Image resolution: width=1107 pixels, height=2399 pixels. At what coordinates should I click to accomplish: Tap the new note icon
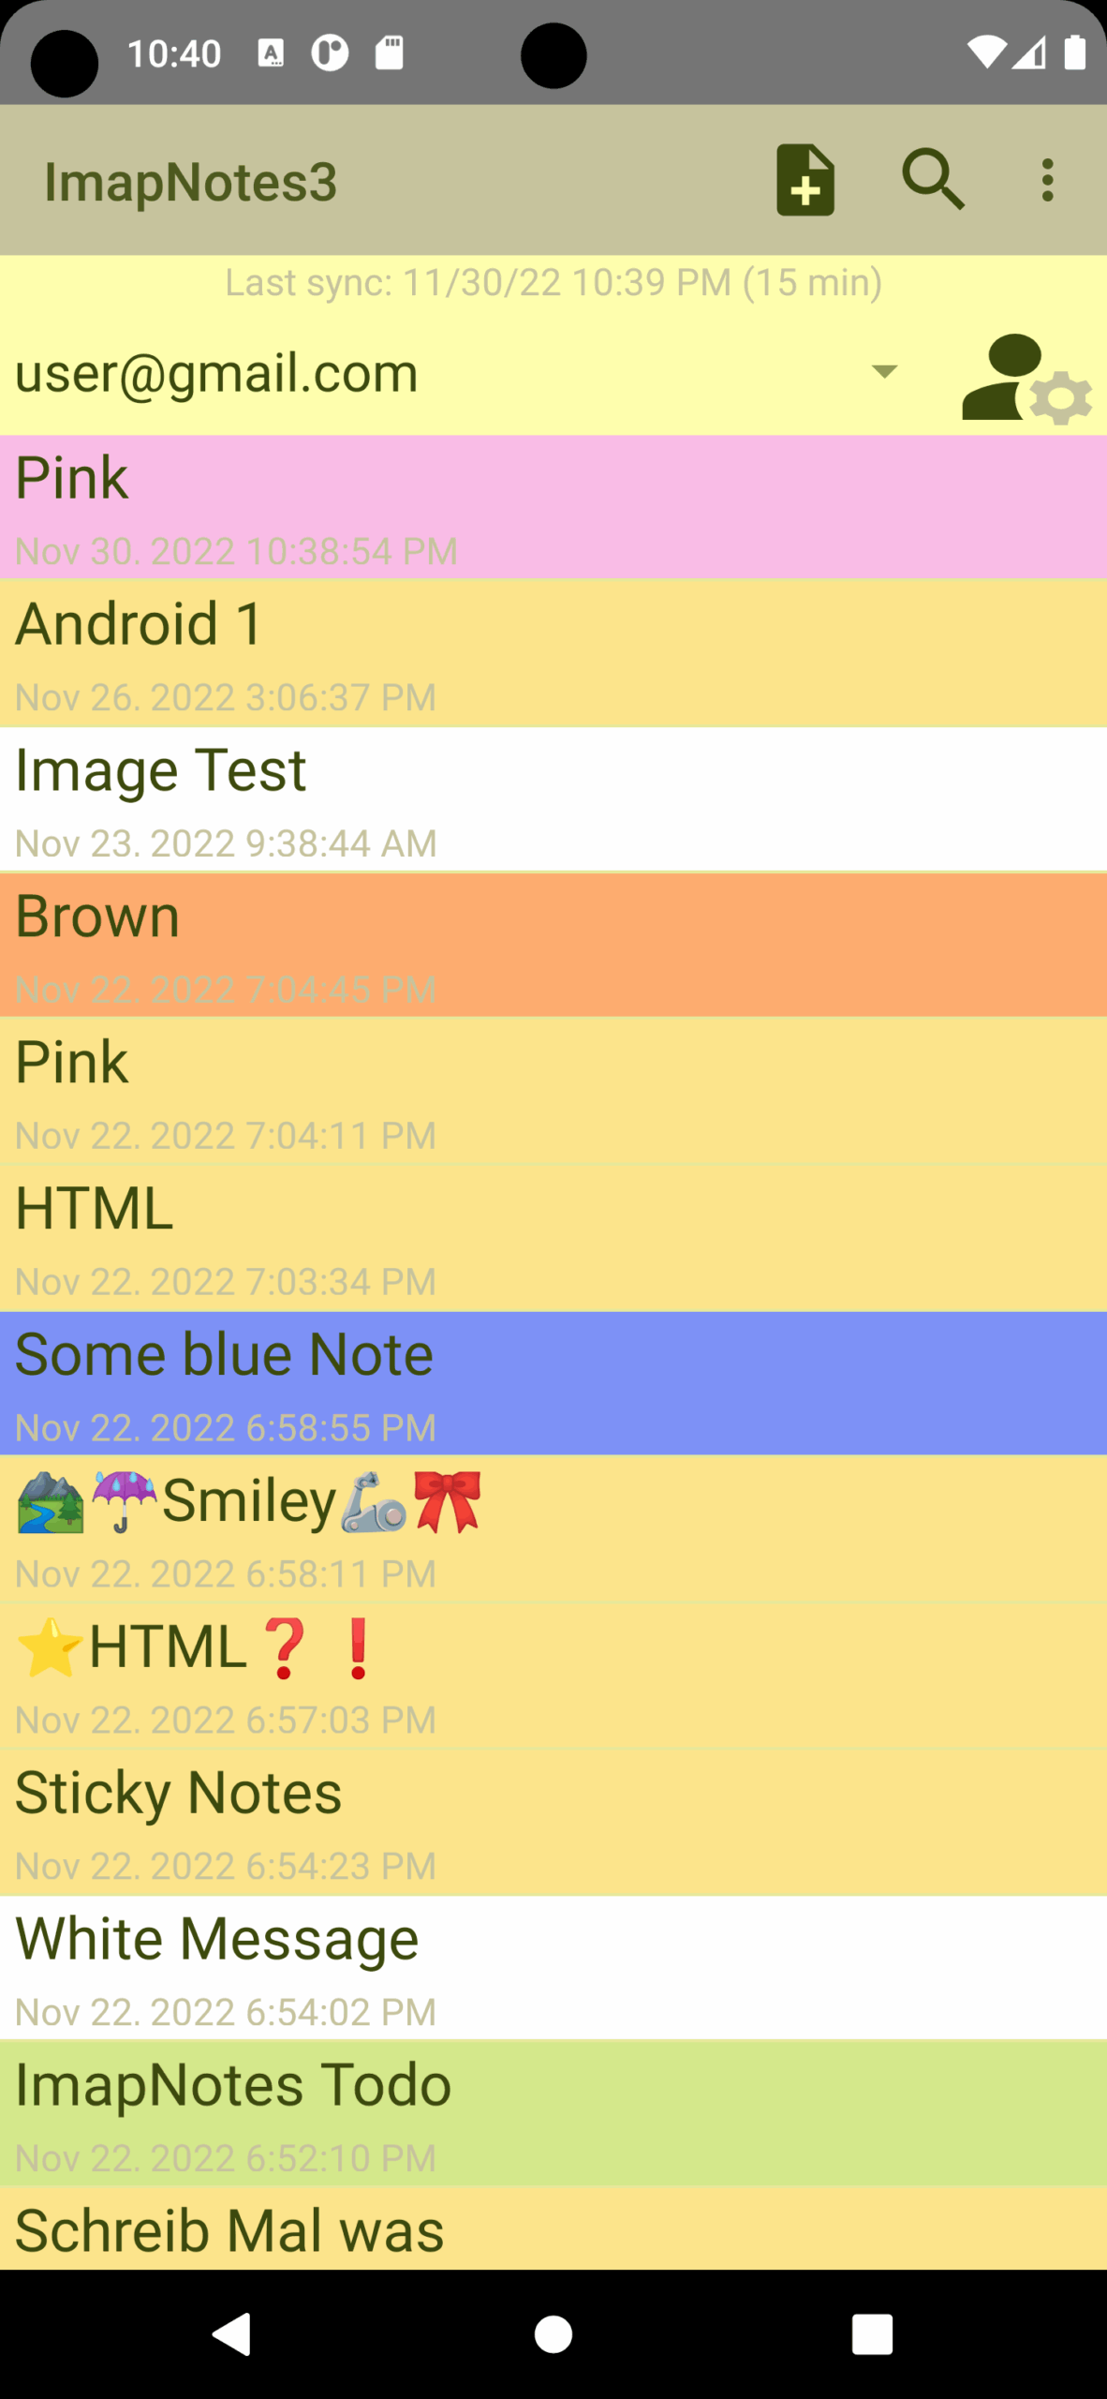804,180
